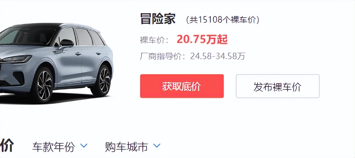This screenshot has height=158, width=355.
Task: Open the 冒险家 model title
Action: pos(158,19)
